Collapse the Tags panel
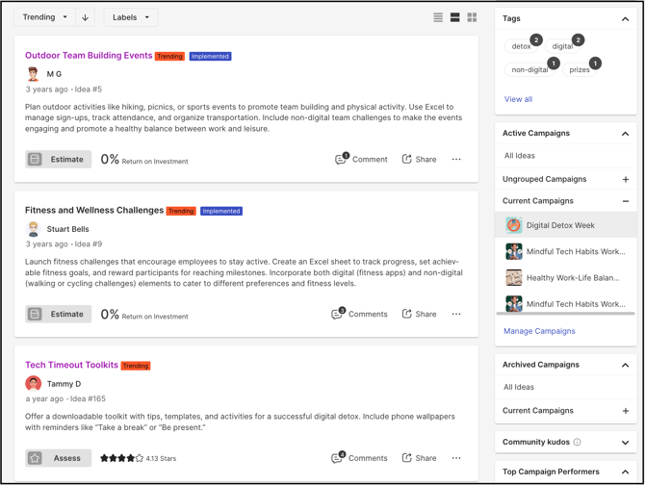The height and width of the screenshot is (485, 645). 625,19
